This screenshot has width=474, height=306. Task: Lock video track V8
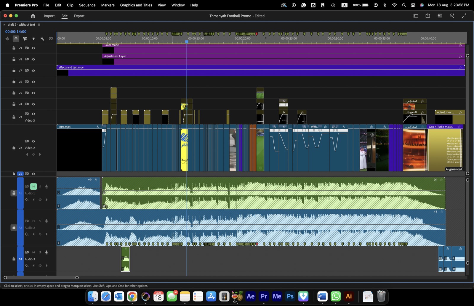(x=14, y=59)
